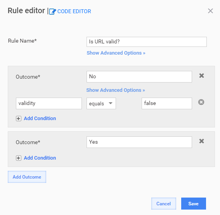Click the code editor pencil icon
The width and height of the screenshot is (220, 215).
tap(53, 12)
